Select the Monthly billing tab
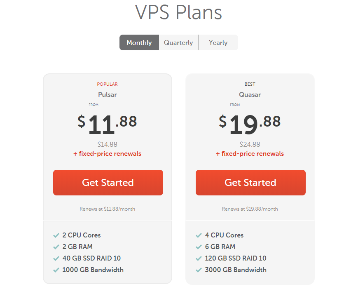The height and width of the screenshot is (289, 358). point(139,42)
